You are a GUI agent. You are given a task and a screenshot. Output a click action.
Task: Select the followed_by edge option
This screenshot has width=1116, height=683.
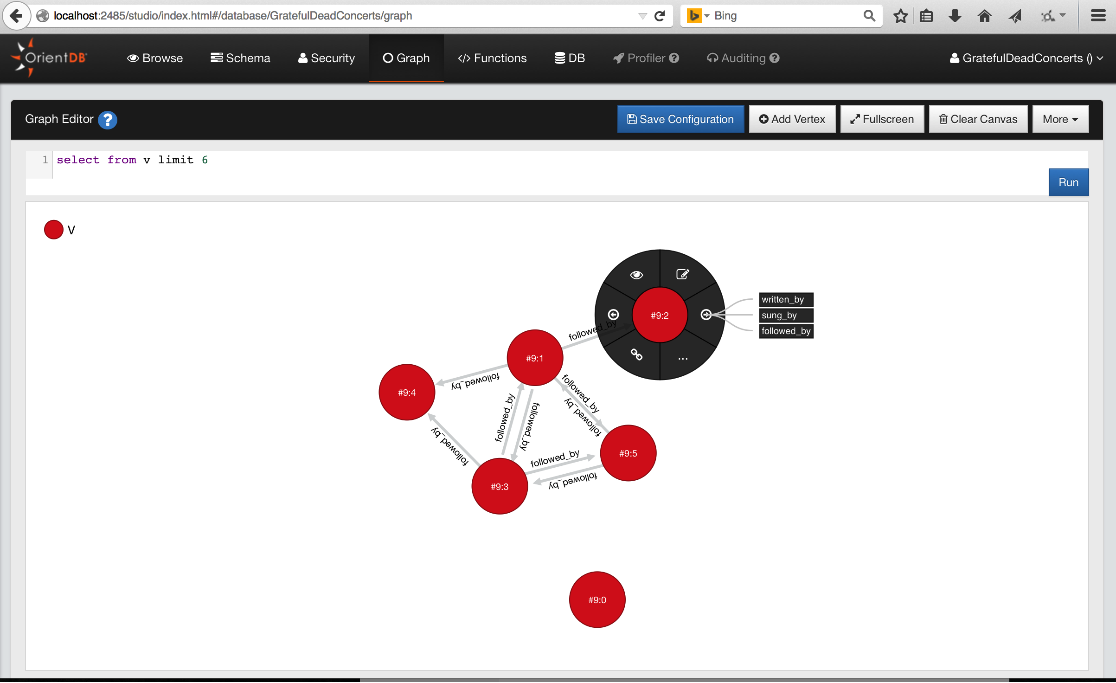[x=786, y=331]
